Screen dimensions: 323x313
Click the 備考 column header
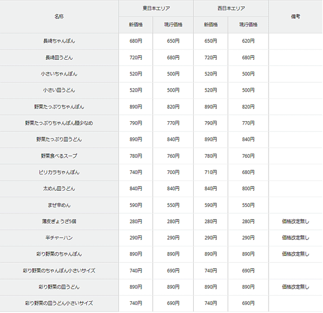(x=296, y=17)
